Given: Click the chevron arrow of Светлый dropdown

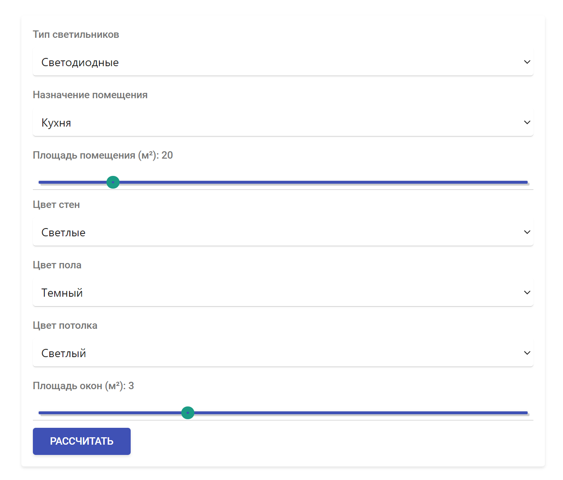Looking at the screenshot, I should (x=527, y=353).
